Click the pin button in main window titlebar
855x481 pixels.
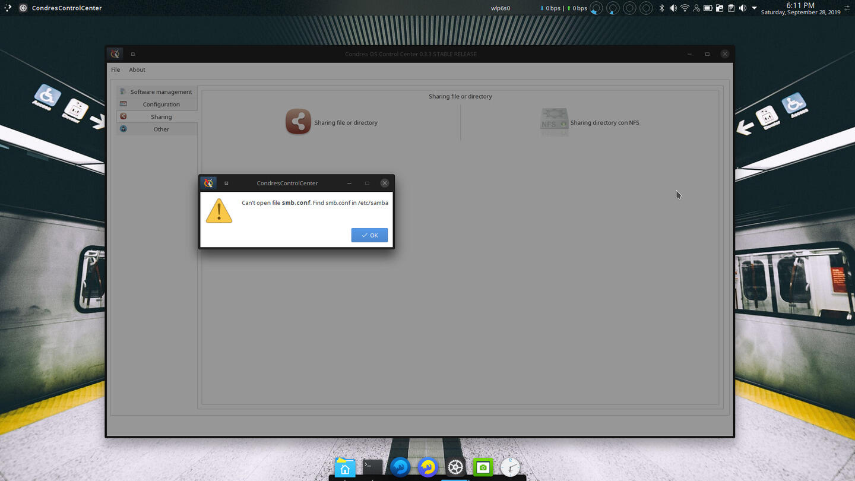[133, 54]
